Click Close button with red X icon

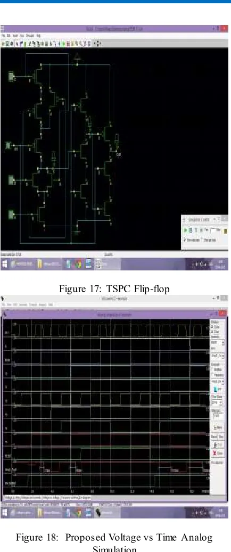[217, 453]
